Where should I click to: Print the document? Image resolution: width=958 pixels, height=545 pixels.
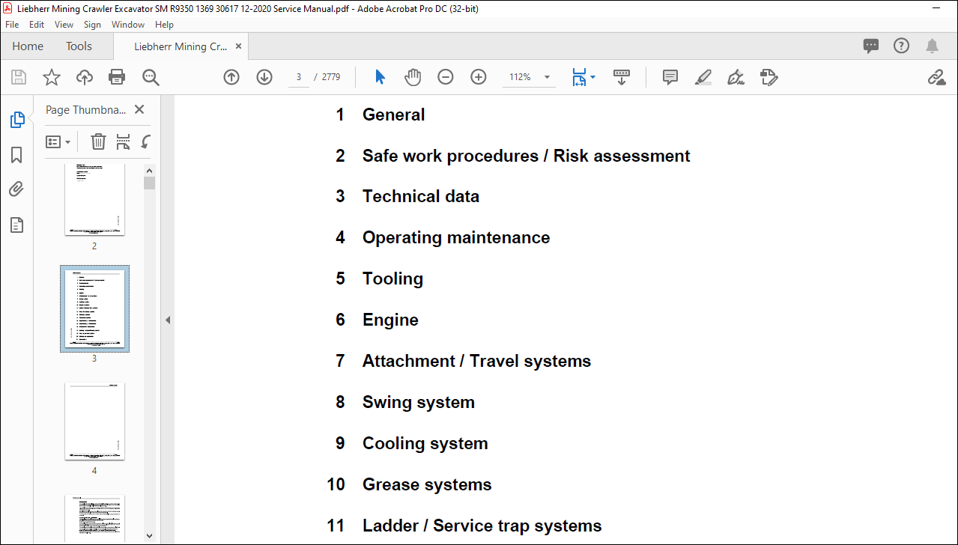[x=117, y=77]
